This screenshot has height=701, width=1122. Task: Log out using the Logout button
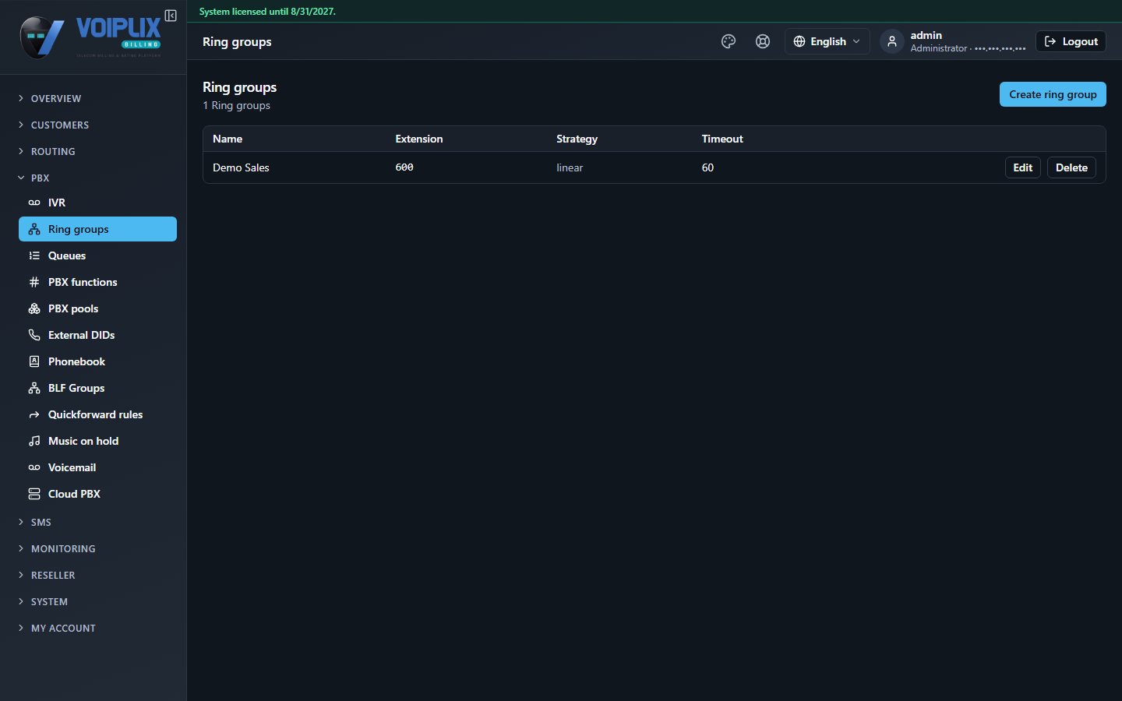(1071, 41)
